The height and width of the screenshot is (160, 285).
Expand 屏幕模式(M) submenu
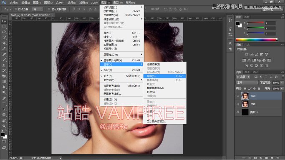point(121,55)
